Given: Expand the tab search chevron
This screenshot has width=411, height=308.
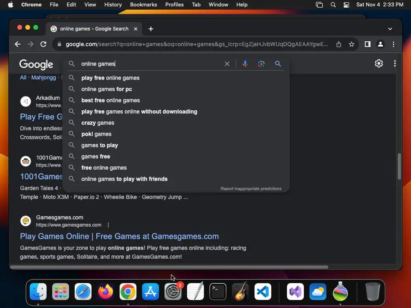Looking at the screenshot, I should tap(390, 29).
